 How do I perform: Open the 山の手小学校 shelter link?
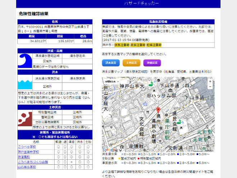tap(27, 167)
